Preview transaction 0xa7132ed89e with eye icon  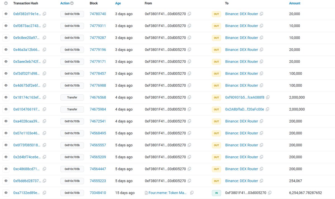[6, 193]
